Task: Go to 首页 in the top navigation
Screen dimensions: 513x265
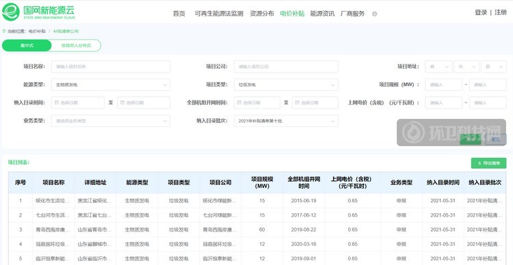Action: point(179,14)
